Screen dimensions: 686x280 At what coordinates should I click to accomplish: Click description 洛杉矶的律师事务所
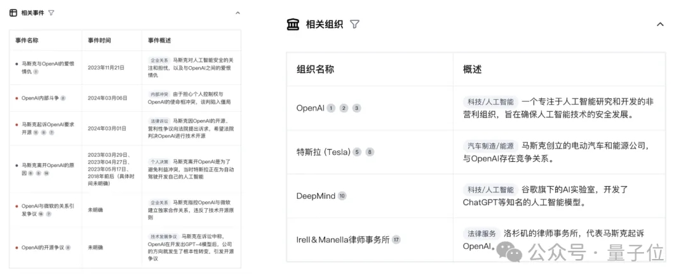[553, 240]
